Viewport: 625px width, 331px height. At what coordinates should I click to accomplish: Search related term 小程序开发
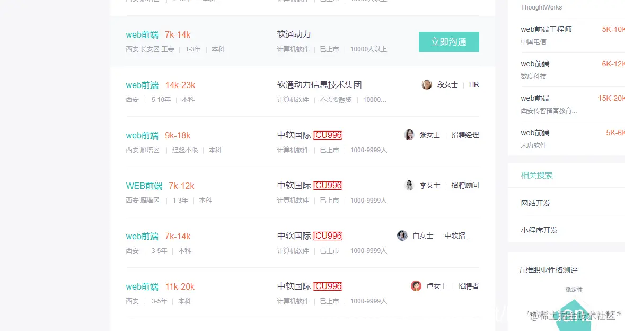539,230
